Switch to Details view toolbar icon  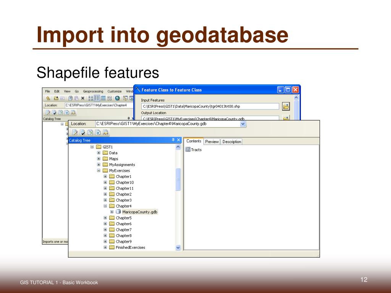[x=103, y=98]
